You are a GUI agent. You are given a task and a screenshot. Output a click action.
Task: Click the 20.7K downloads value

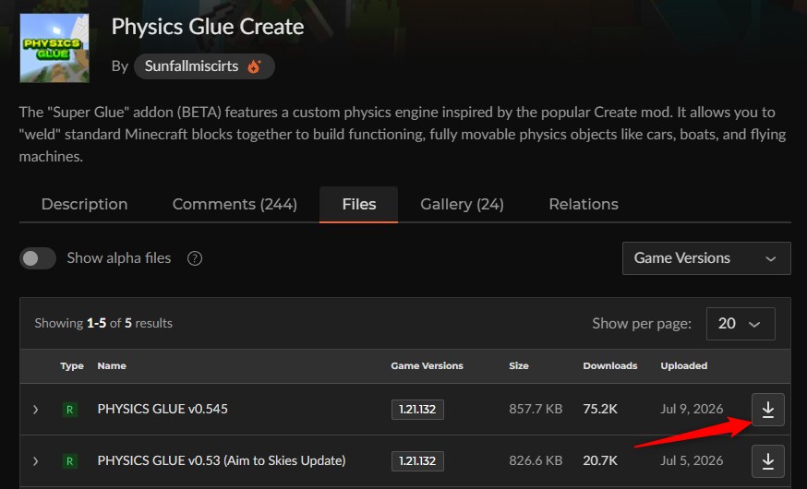tap(600, 460)
